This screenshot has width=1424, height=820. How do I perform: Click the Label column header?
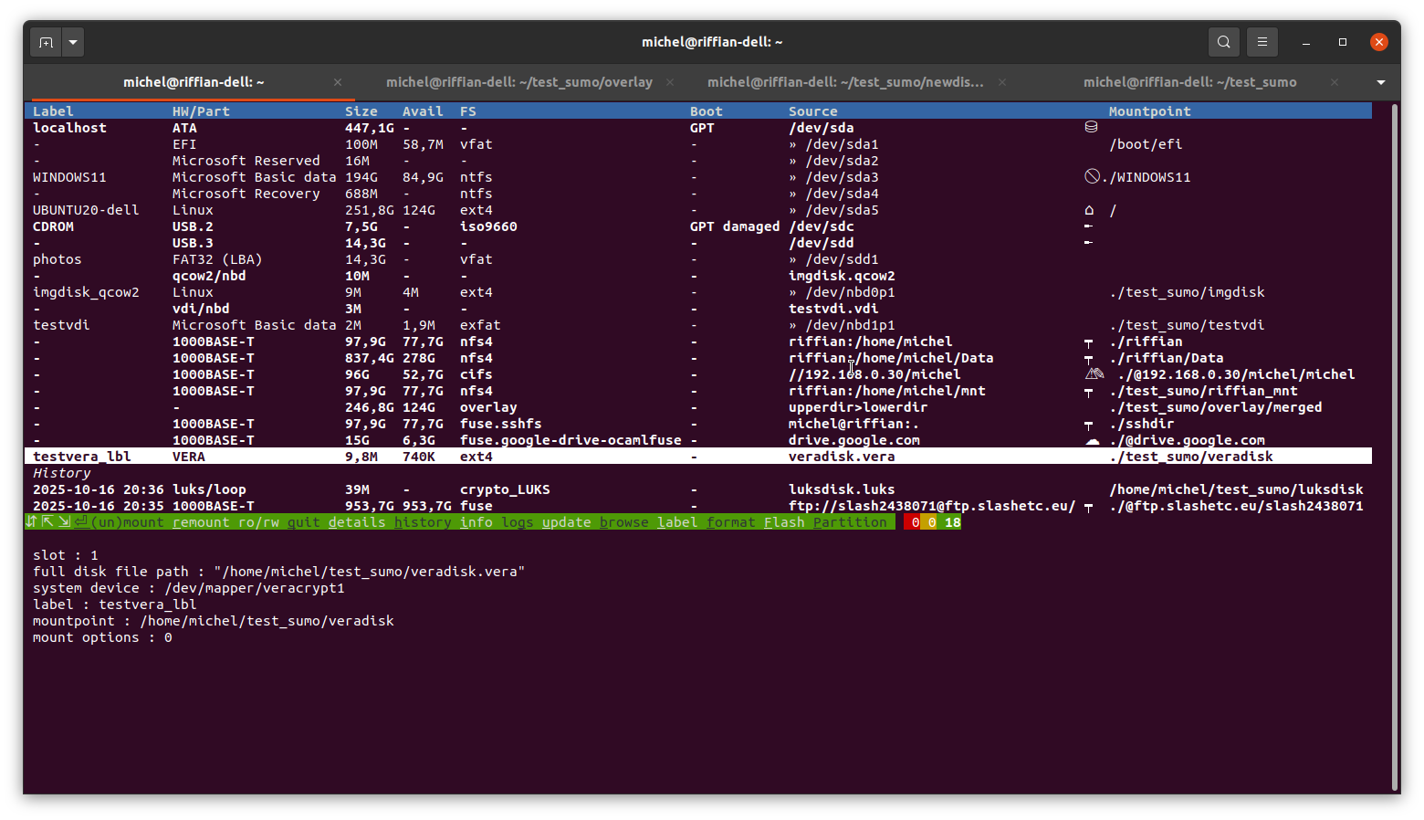point(53,111)
